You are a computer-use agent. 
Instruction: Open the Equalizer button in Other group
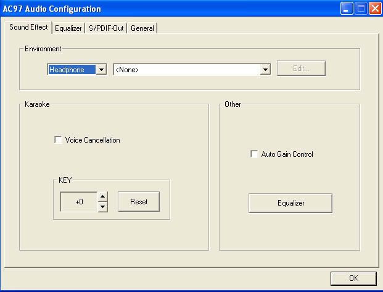[290, 203]
